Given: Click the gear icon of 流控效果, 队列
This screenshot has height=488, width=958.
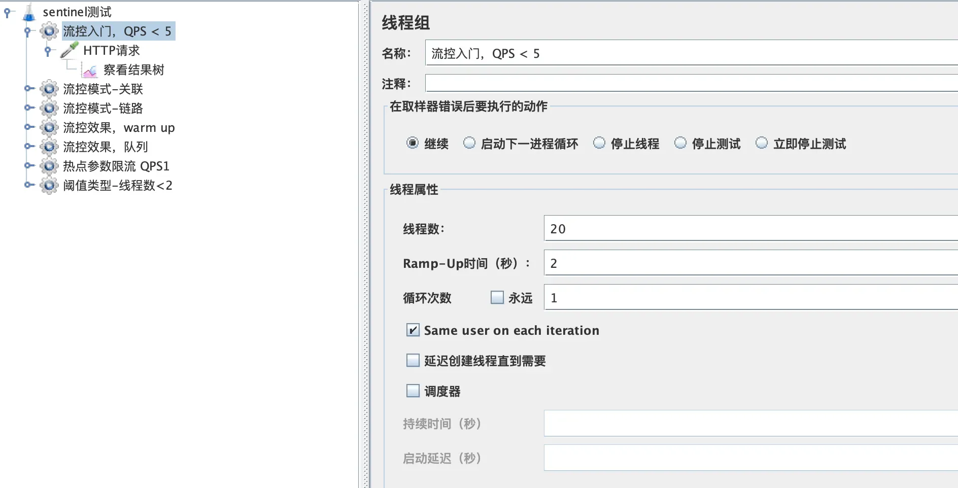Looking at the screenshot, I should click(49, 147).
